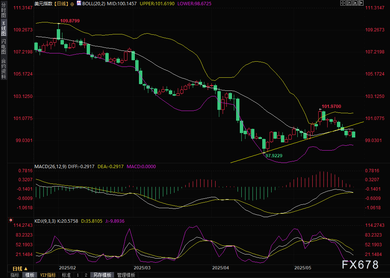Click the crosshair cursor icon at top right
Viewport: 390px width, 278px height.
343,3
